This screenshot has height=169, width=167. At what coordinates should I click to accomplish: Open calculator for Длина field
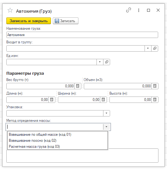pyautogui.click(x=52, y=100)
